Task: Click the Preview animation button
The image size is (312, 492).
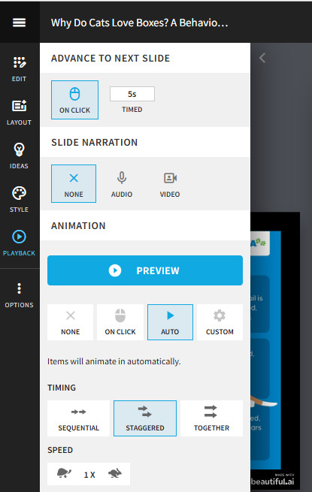Action: 145,270
